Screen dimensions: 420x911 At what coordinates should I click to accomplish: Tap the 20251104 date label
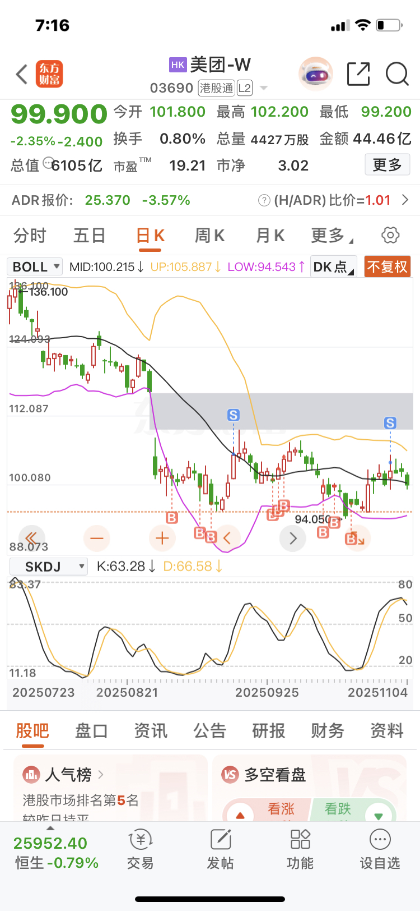click(x=378, y=692)
